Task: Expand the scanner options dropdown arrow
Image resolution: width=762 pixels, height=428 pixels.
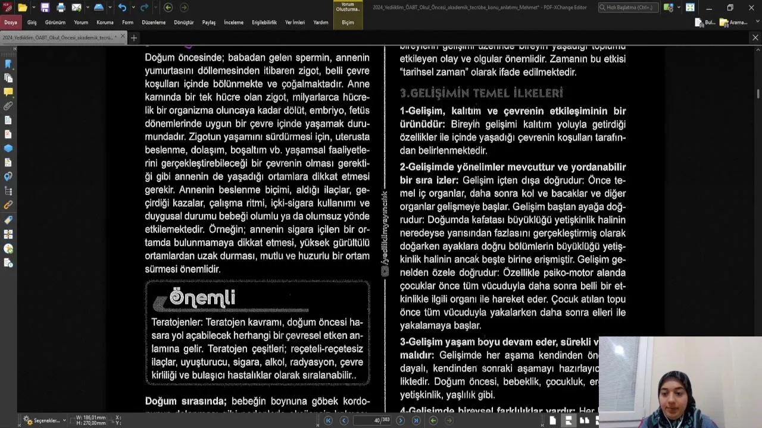Action: point(110,8)
